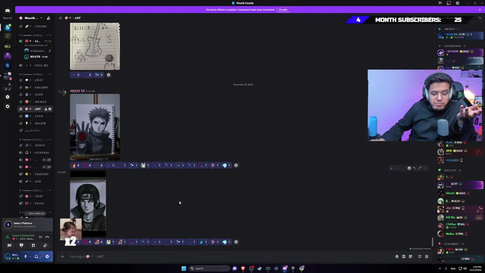485x273 pixels.
Task: Toggle headphone deafen in user panel
Action: tap(36, 257)
